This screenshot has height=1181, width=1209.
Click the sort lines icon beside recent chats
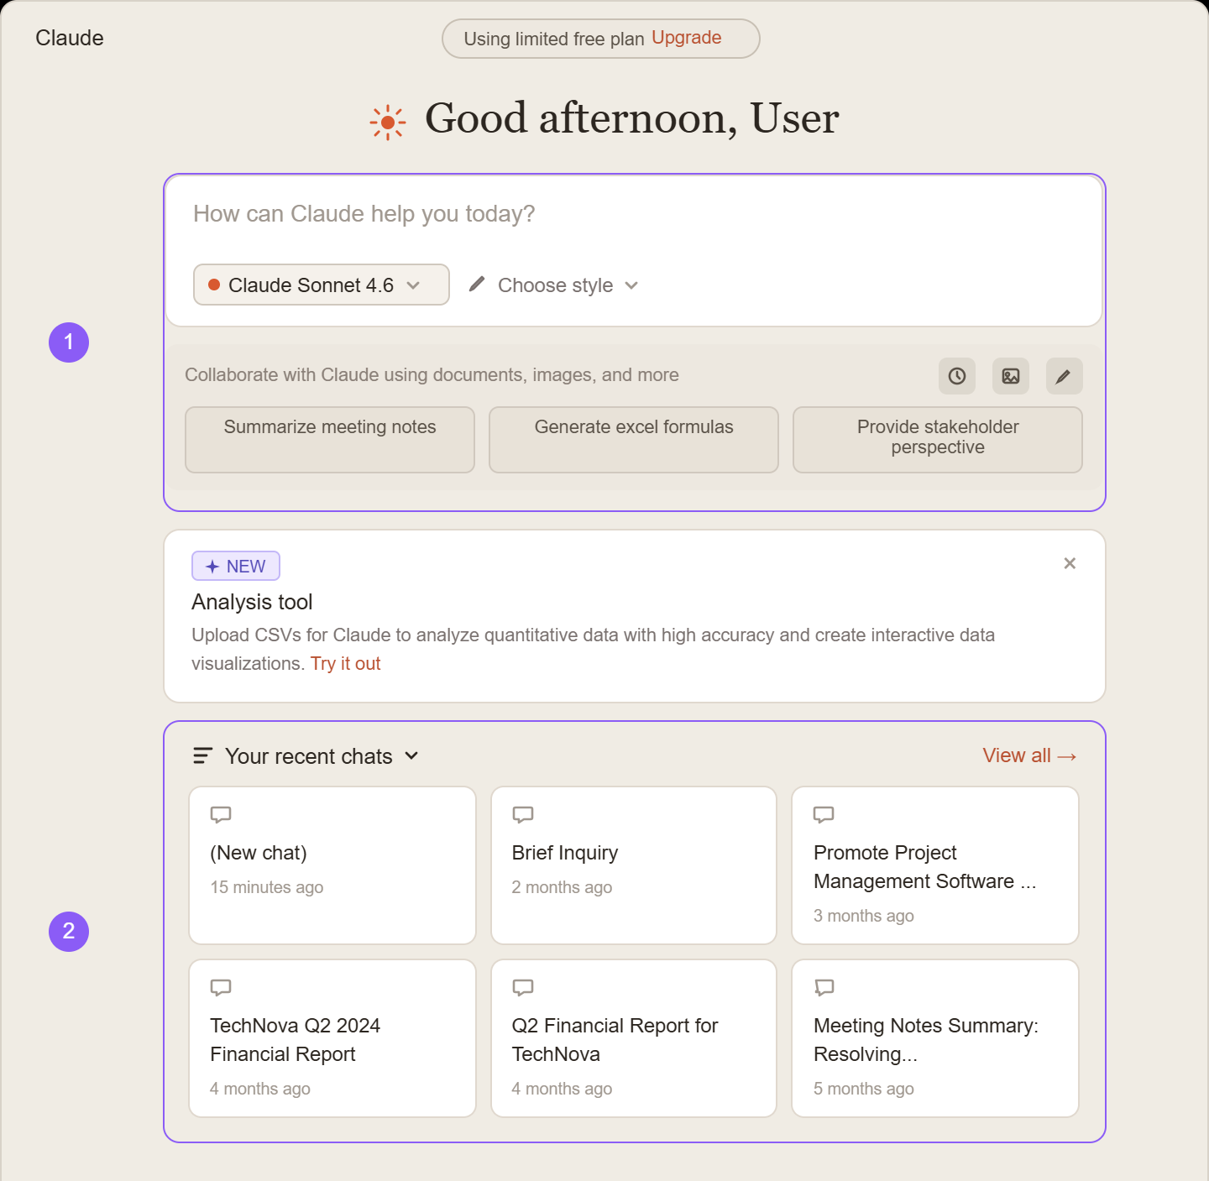pos(202,756)
